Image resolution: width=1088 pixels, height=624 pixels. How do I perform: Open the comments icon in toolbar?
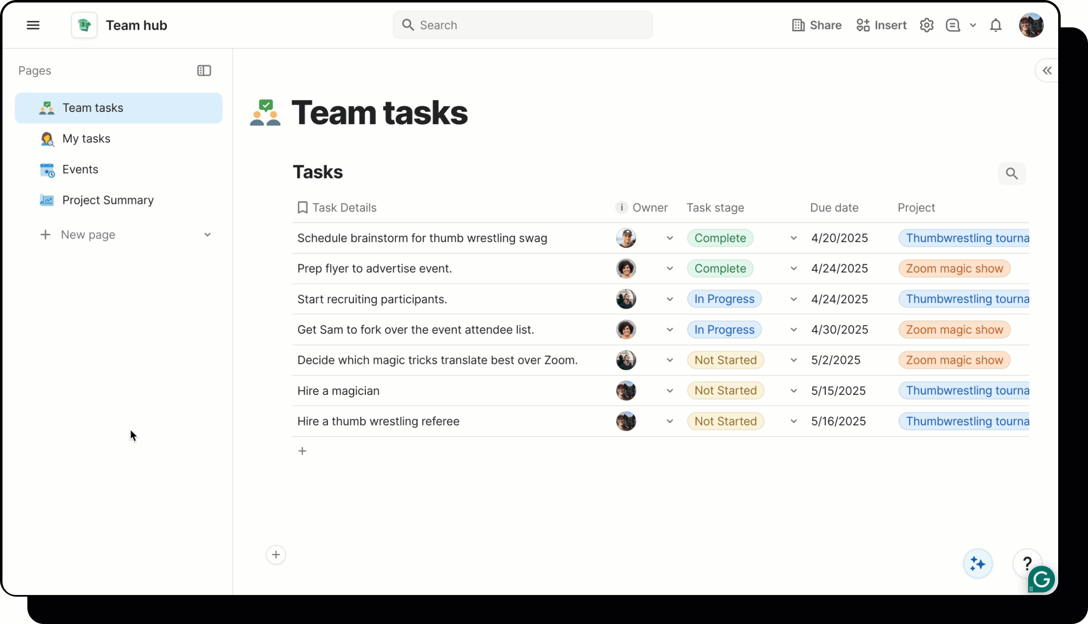click(953, 25)
